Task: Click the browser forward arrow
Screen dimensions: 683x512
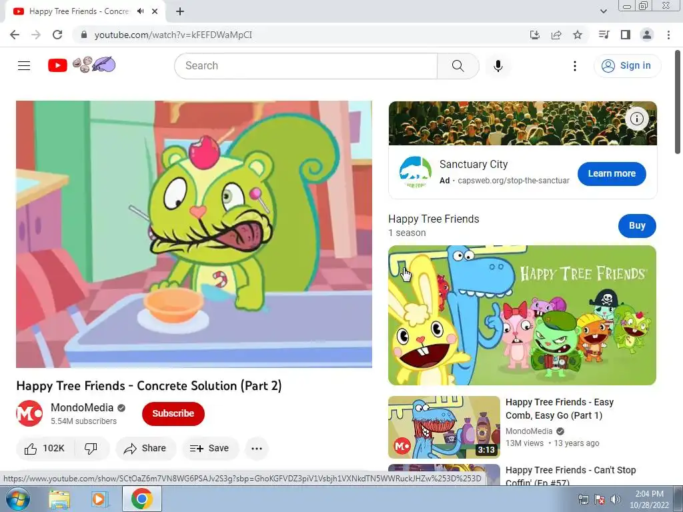Action: [36, 35]
